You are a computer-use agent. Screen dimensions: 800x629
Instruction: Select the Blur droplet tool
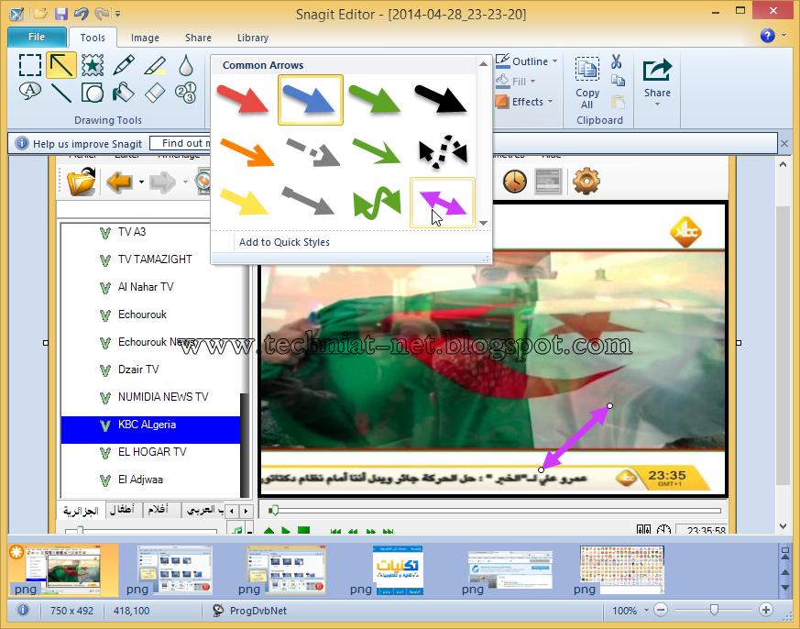point(186,65)
